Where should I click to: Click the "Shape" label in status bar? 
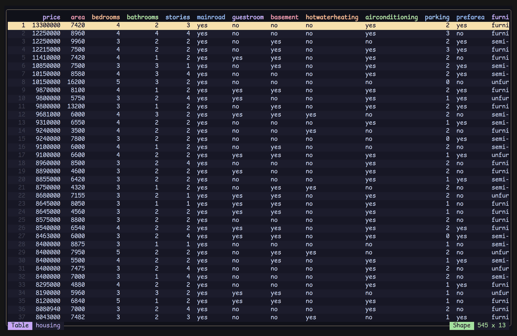pos(461,325)
